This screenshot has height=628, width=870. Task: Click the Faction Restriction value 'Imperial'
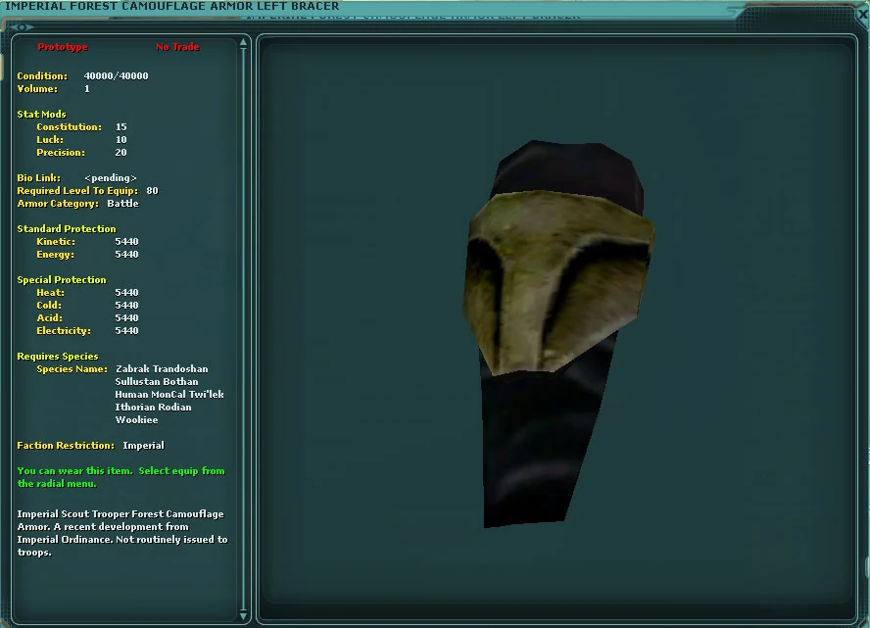click(143, 446)
